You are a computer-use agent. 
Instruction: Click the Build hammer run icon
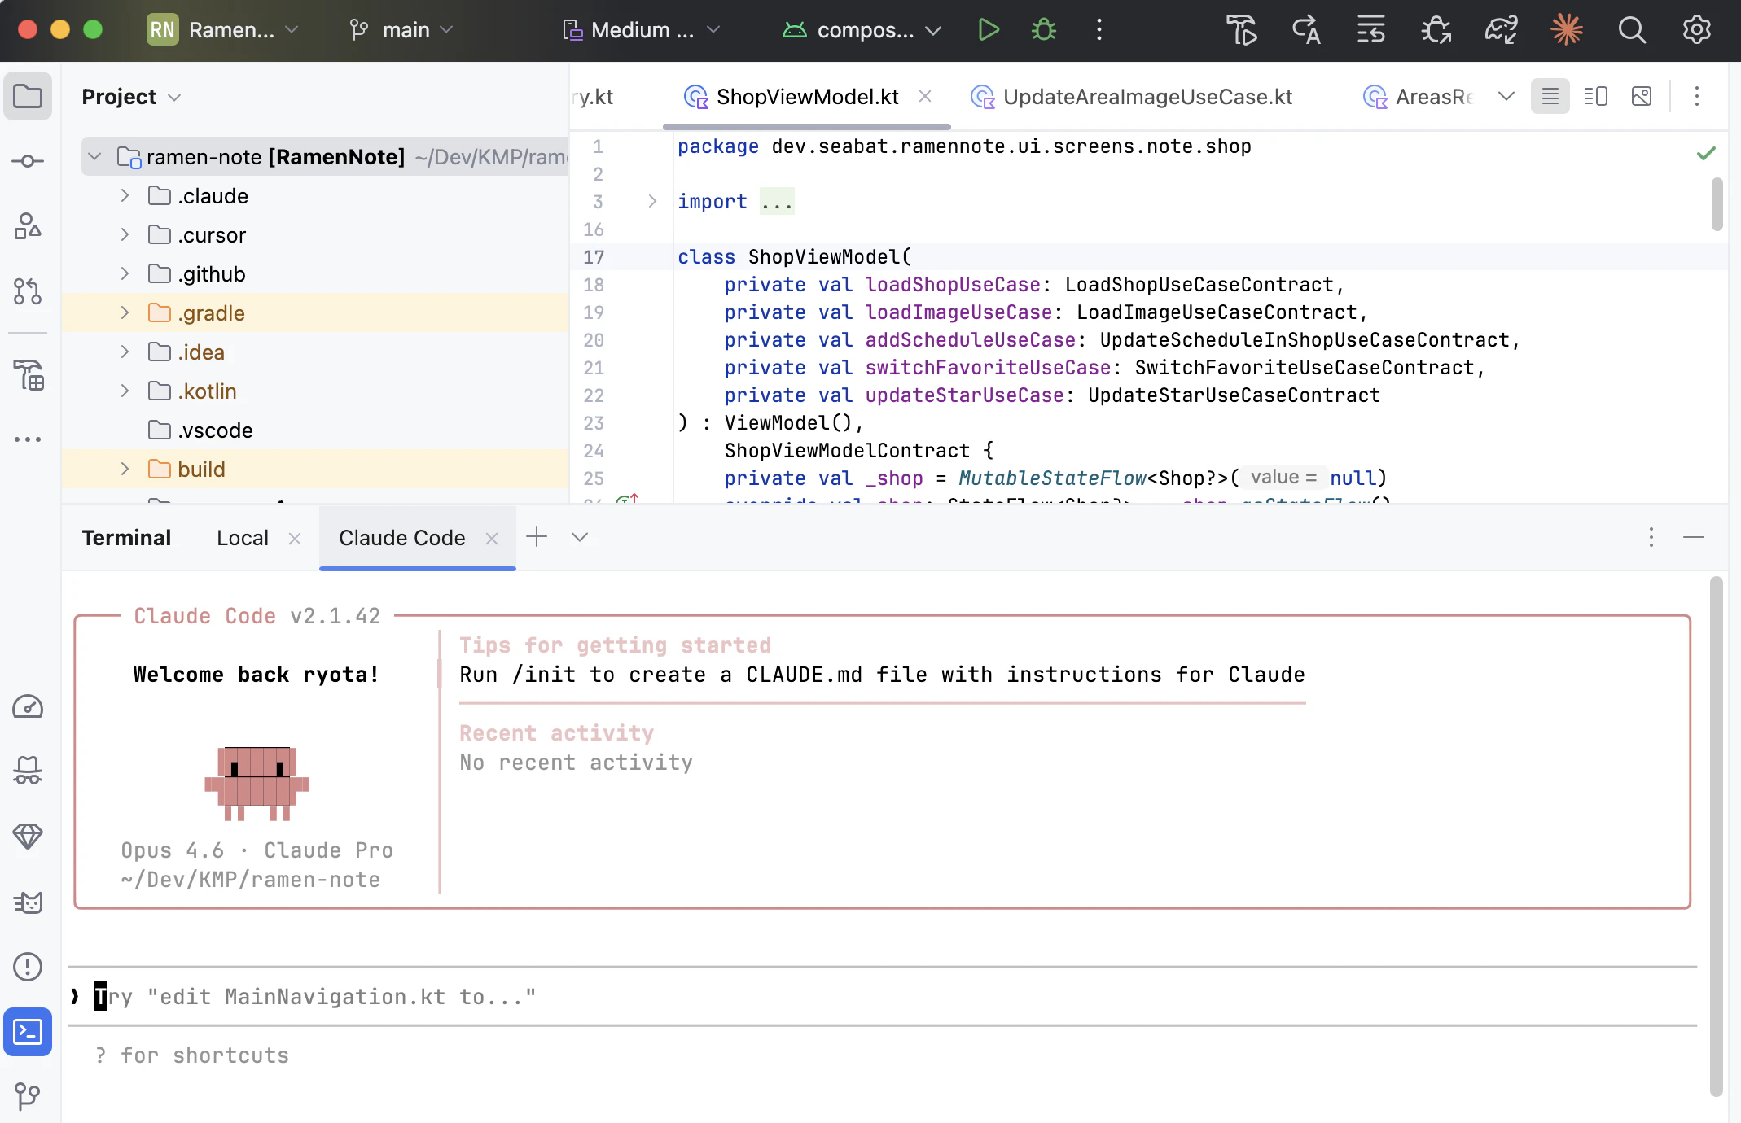coord(1242,30)
